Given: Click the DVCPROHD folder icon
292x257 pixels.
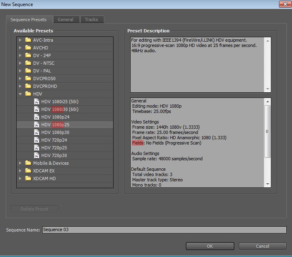Looking at the screenshot, I should point(28,86).
